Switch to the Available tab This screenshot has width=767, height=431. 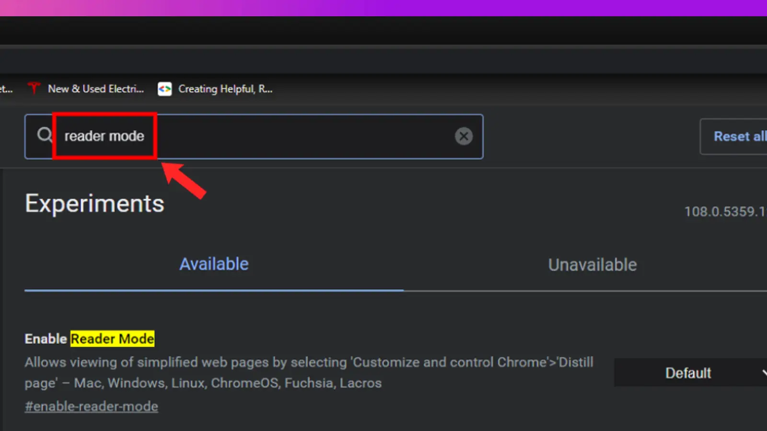point(214,264)
